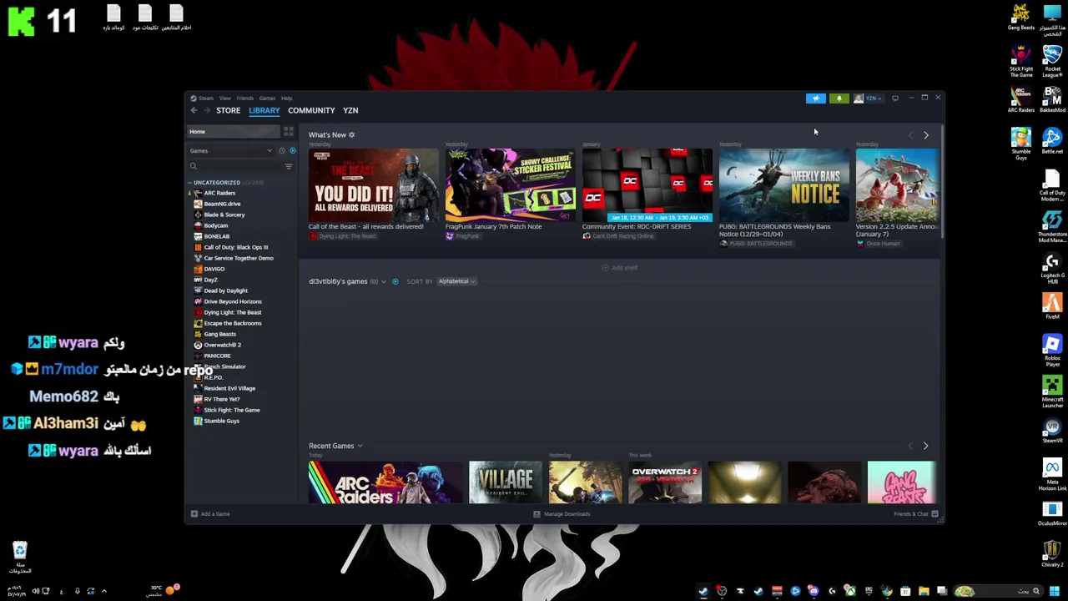The width and height of the screenshot is (1068, 601).
Task: Select DayZ in game list
Action: (x=210, y=280)
